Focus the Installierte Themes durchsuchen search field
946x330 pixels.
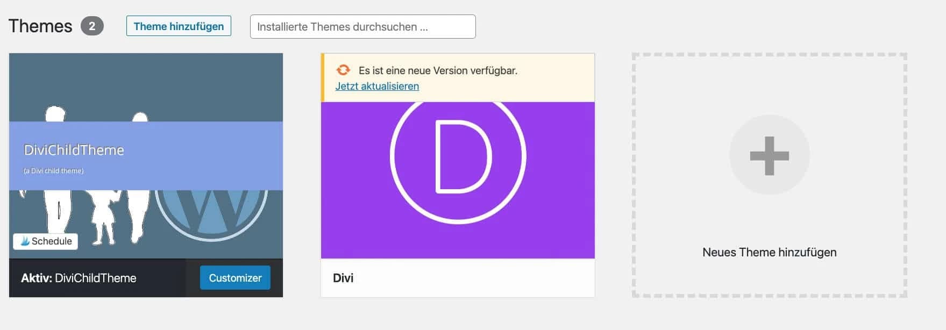click(x=362, y=27)
